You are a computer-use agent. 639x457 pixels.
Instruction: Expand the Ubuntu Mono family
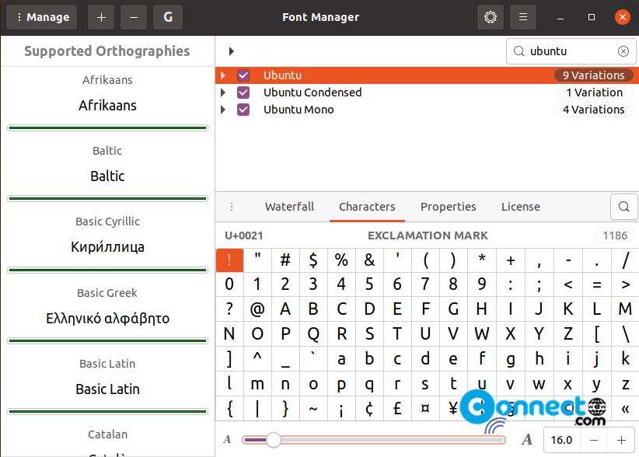point(223,110)
